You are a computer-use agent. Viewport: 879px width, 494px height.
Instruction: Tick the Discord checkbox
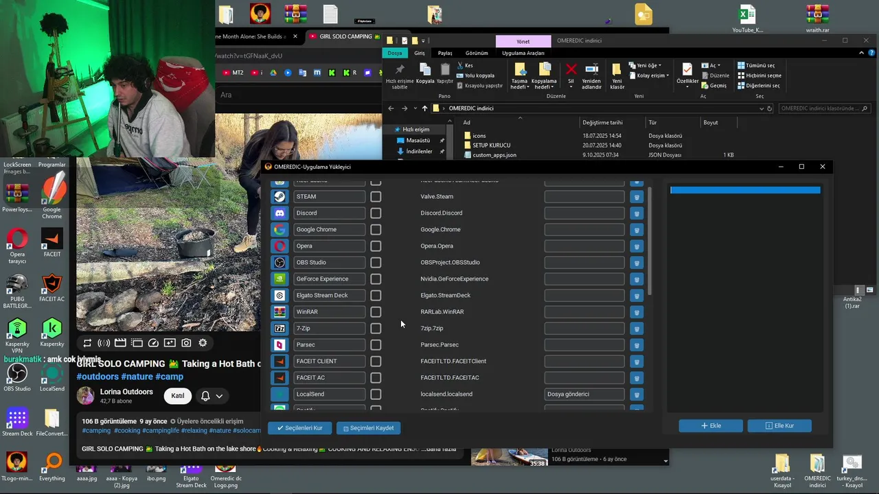(376, 213)
